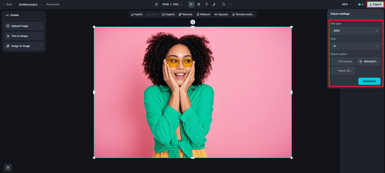The width and height of the screenshot is (385, 173).
Task: Click the rotate handle above the image
Action: click(x=193, y=22)
